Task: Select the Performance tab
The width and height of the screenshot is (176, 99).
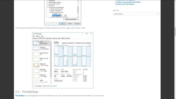Action: 42,38
